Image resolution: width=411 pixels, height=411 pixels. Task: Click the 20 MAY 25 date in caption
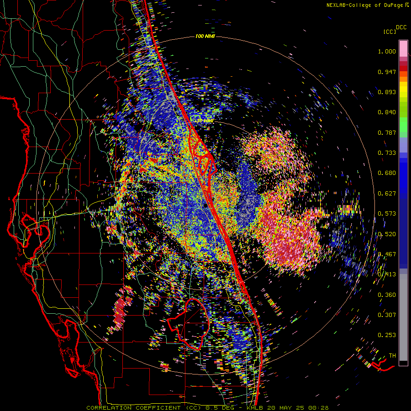pos(286,408)
